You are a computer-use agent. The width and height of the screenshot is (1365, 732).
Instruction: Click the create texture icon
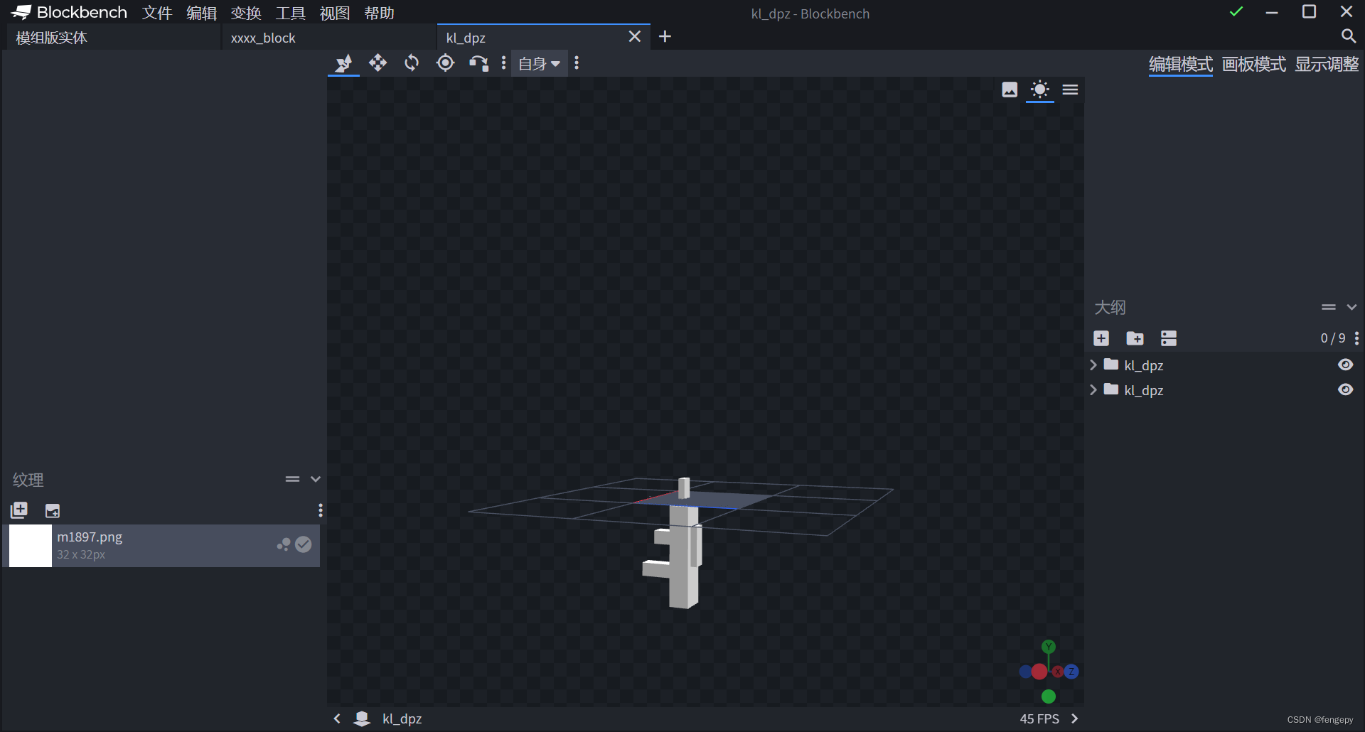(x=53, y=510)
